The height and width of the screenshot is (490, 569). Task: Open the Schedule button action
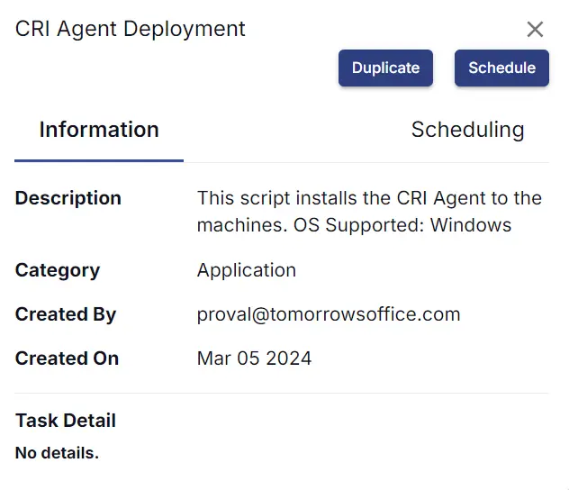(x=501, y=68)
